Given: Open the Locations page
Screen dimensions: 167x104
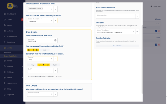Looking at the screenshot, I should click(11, 42).
